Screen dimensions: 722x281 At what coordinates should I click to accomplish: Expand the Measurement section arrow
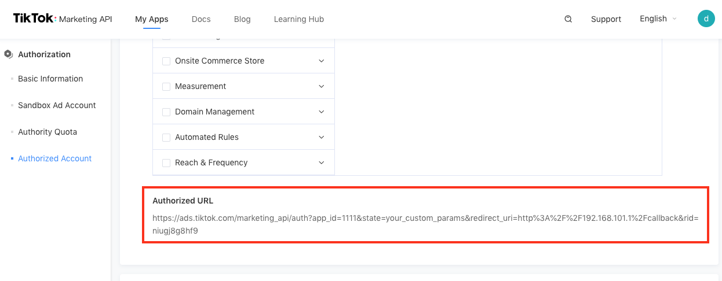pyautogui.click(x=322, y=86)
